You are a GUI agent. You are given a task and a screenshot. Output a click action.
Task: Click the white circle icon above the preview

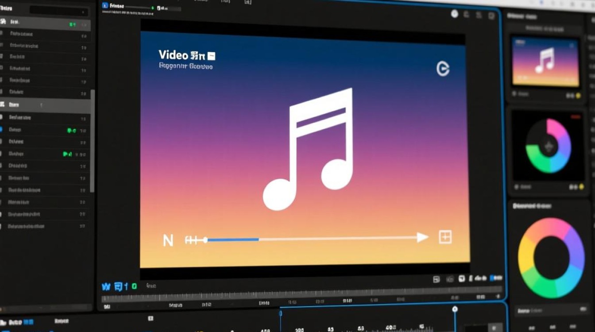(x=454, y=14)
